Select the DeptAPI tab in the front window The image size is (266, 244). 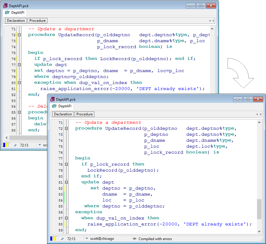(62, 106)
